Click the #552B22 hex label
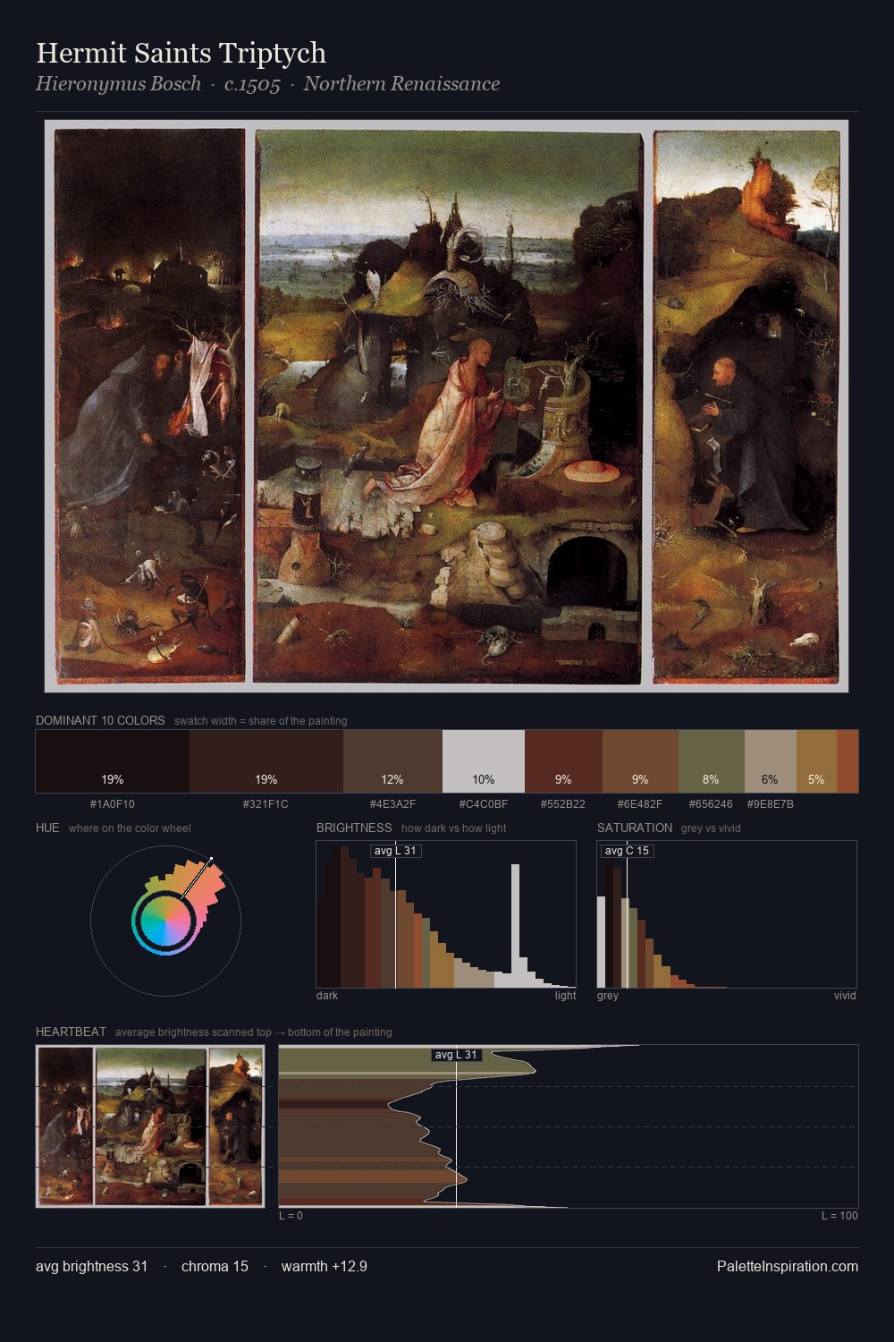The height and width of the screenshot is (1342, 894). pos(563,804)
